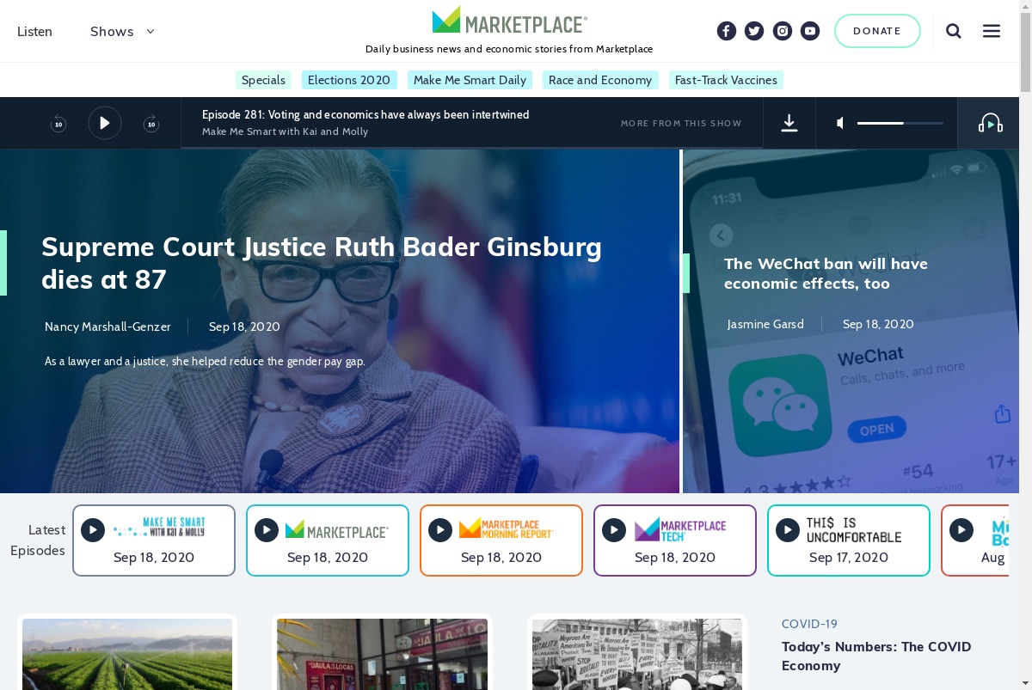The image size is (1032, 690).
Task: Open Marketplace Instagram icon
Action: pyautogui.click(x=783, y=31)
